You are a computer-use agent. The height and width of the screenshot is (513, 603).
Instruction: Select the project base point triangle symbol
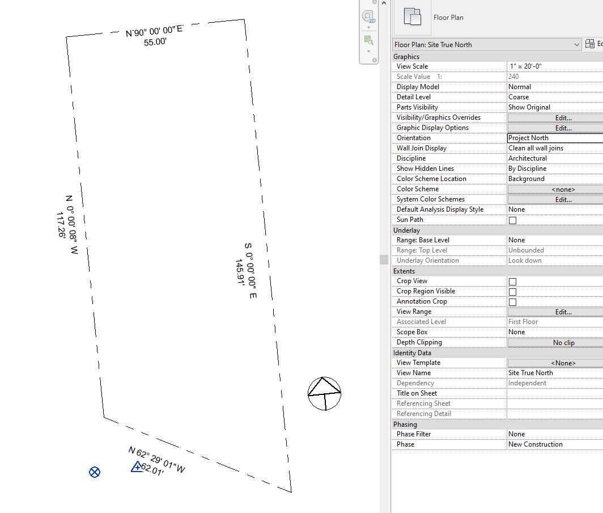pos(137,466)
